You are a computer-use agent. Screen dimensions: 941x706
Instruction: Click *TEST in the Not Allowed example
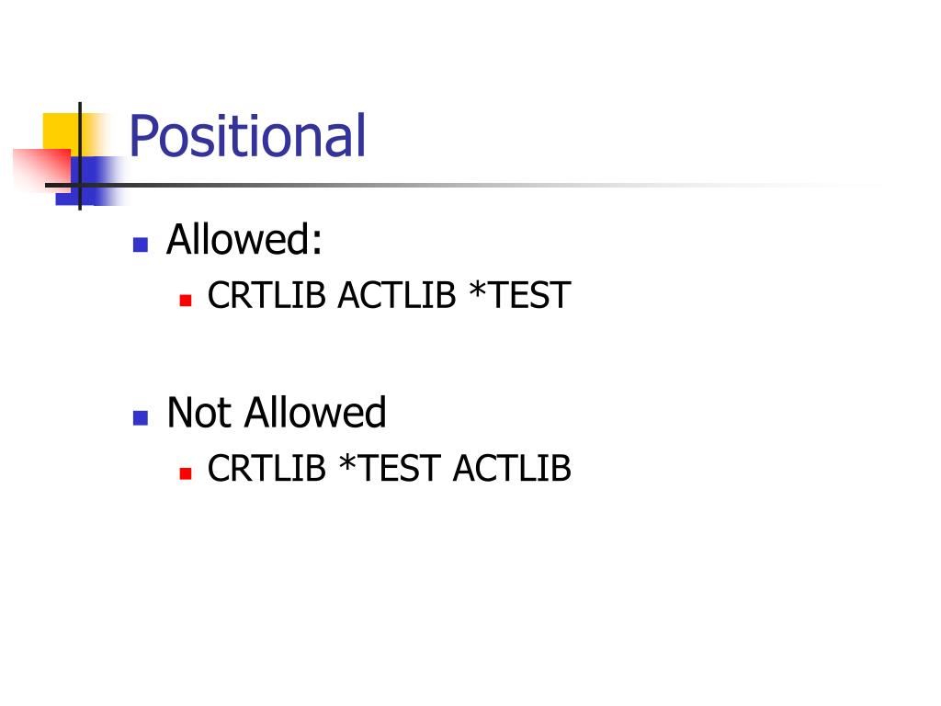pyautogui.click(x=390, y=468)
